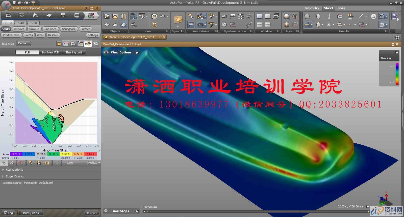404x217 pixels.
Task: Click the clock icon in Synchronization group
Action: [x=224, y=25]
